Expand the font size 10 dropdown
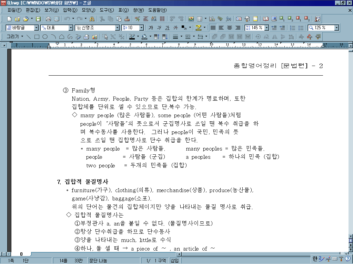The height and width of the screenshot is (264, 353). click(x=141, y=27)
